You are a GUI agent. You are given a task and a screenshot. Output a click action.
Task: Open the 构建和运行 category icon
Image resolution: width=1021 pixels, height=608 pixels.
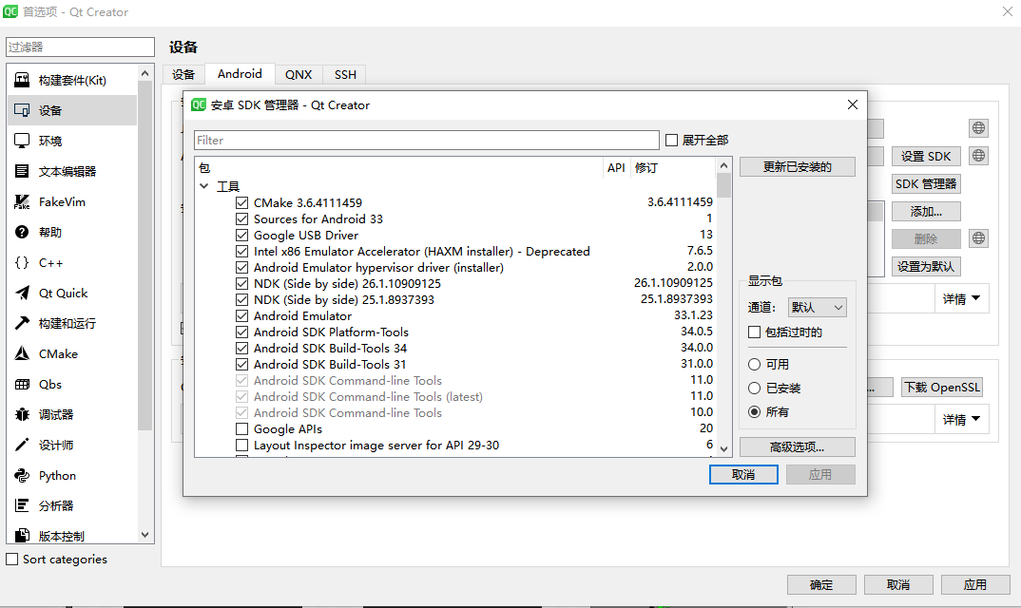pos(22,324)
